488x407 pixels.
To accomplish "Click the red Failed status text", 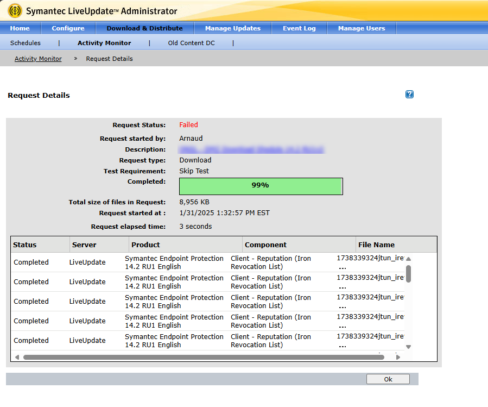I will 188,124.
